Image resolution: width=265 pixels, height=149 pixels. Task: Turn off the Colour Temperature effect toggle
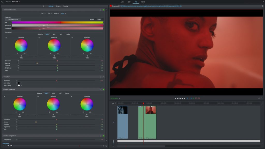(103, 136)
